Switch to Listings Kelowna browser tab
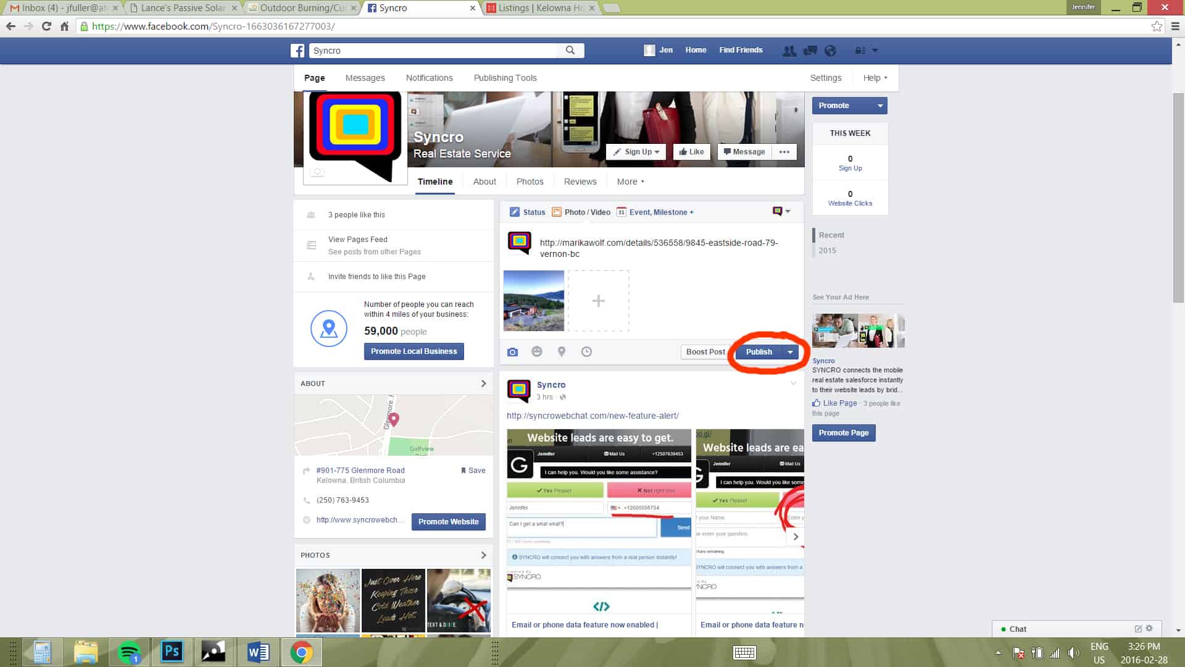Viewport: 1185px width, 667px height. pos(540,8)
